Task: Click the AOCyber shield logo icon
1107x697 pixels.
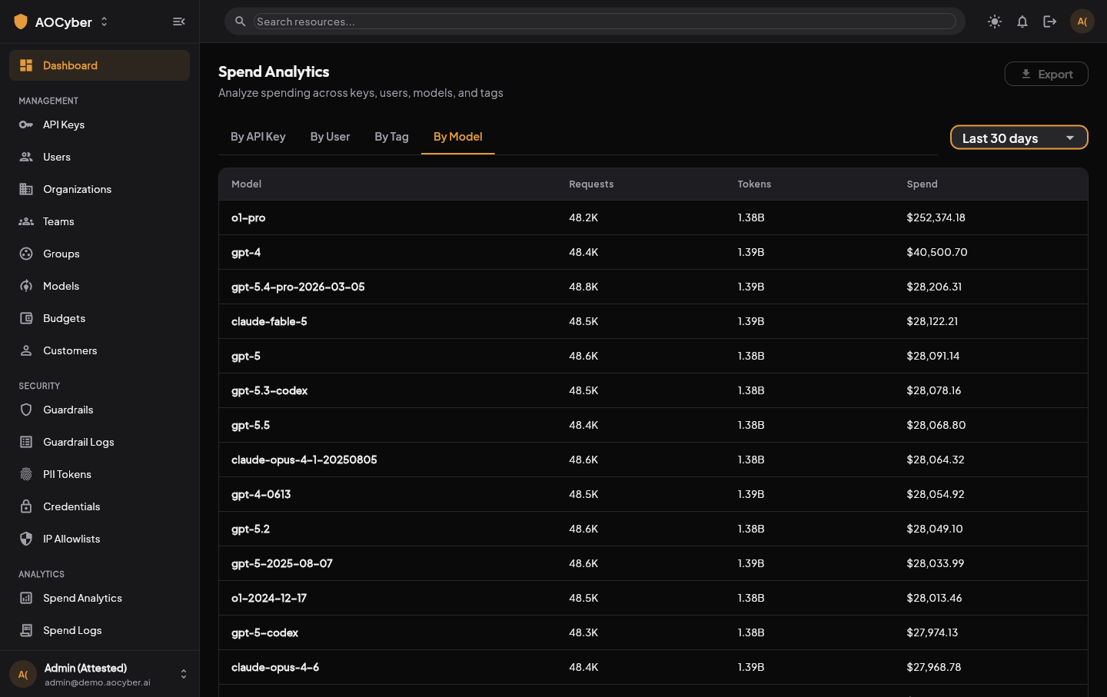Action: pyautogui.click(x=21, y=22)
